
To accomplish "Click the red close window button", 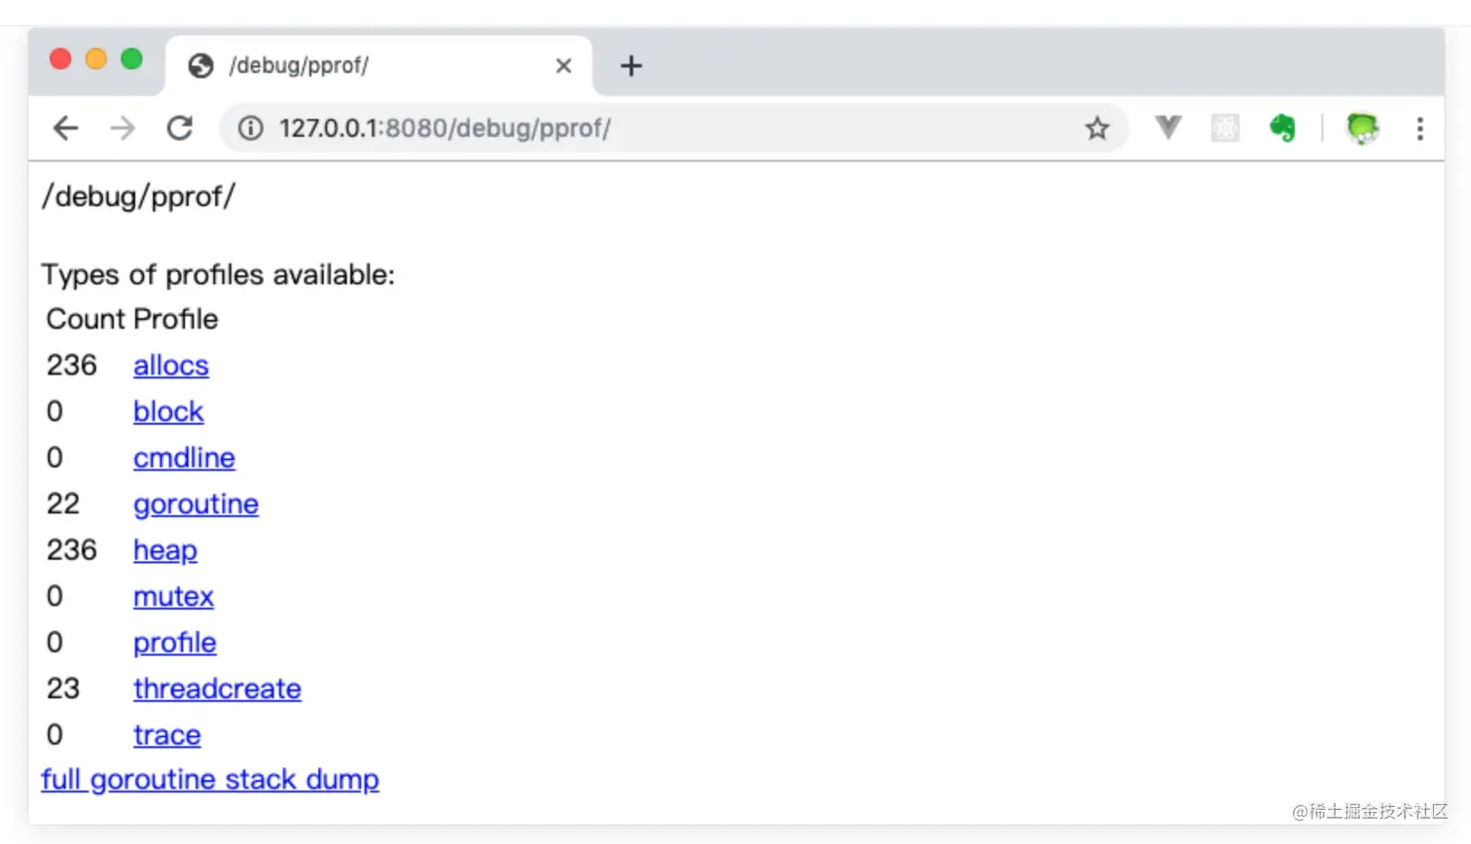I will (60, 59).
